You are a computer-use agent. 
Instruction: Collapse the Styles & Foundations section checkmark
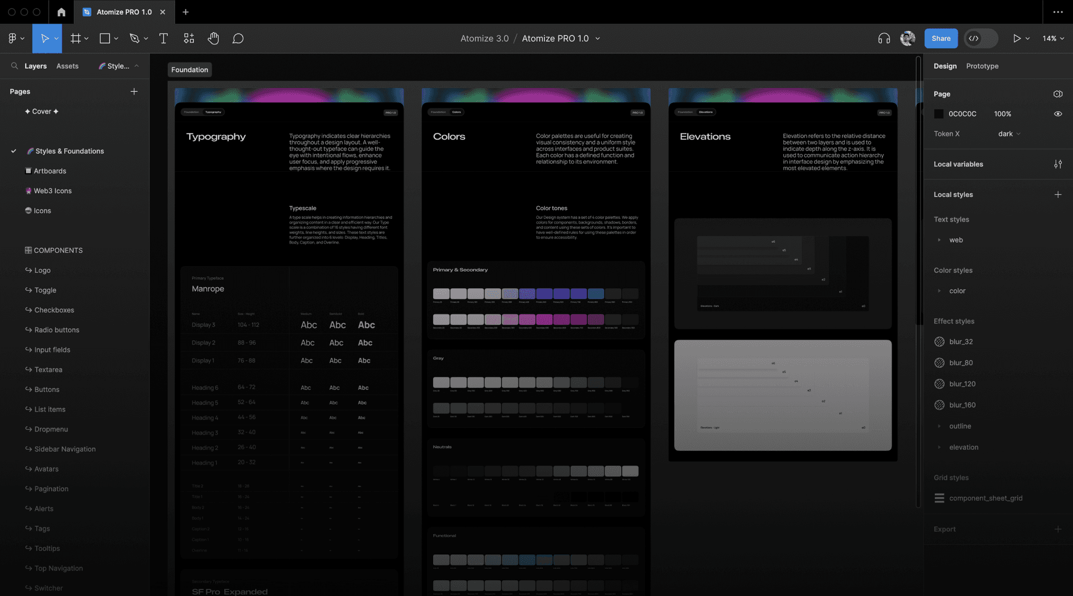[x=13, y=151]
